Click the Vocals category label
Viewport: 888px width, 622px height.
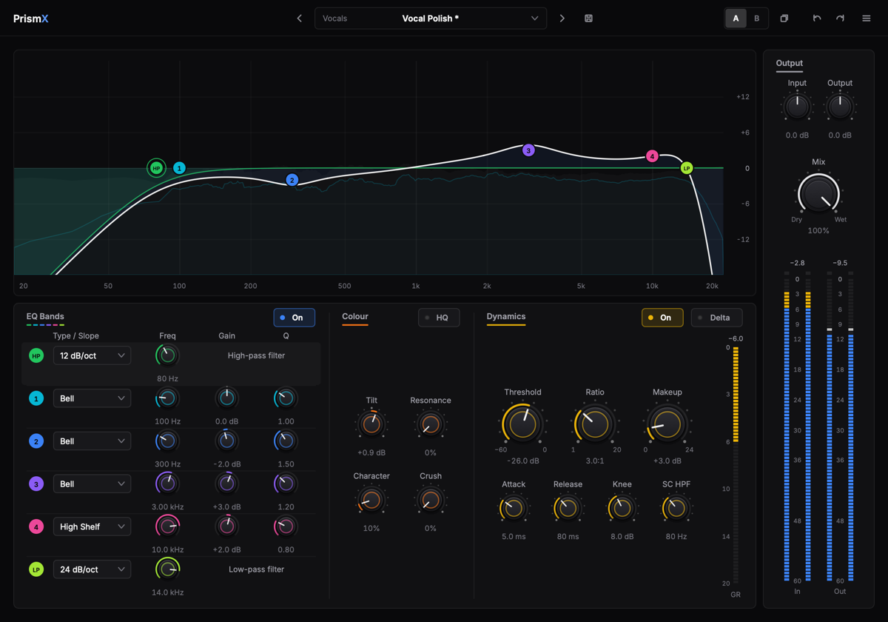(335, 19)
